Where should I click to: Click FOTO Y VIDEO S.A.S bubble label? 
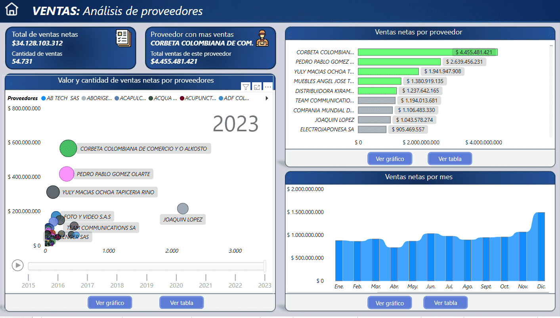pyautogui.click(x=87, y=217)
